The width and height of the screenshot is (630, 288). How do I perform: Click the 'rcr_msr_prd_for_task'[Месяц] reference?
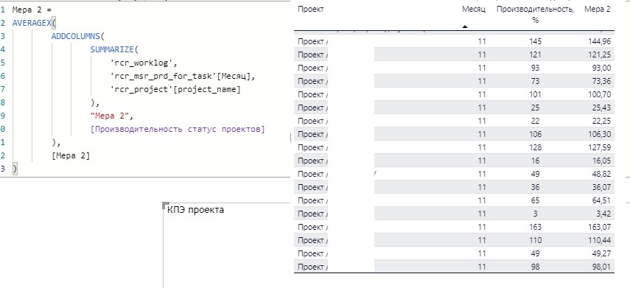(183, 77)
